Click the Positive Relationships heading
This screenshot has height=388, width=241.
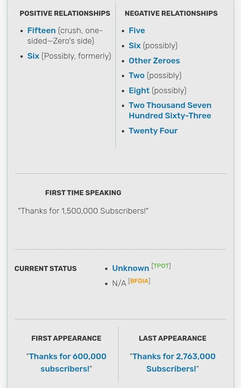pyautogui.click(x=65, y=13)
